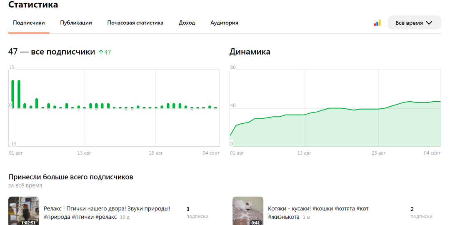The image size is (450, 225).
Task: Click the #жизнькота hashtag
Action: tap(284, 217)
